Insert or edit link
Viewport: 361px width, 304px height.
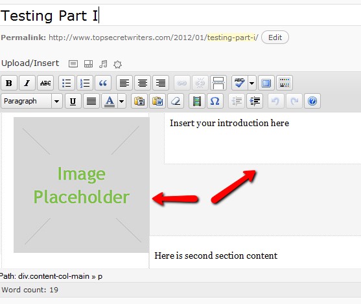pyautogui.click(x=182, y=83)
